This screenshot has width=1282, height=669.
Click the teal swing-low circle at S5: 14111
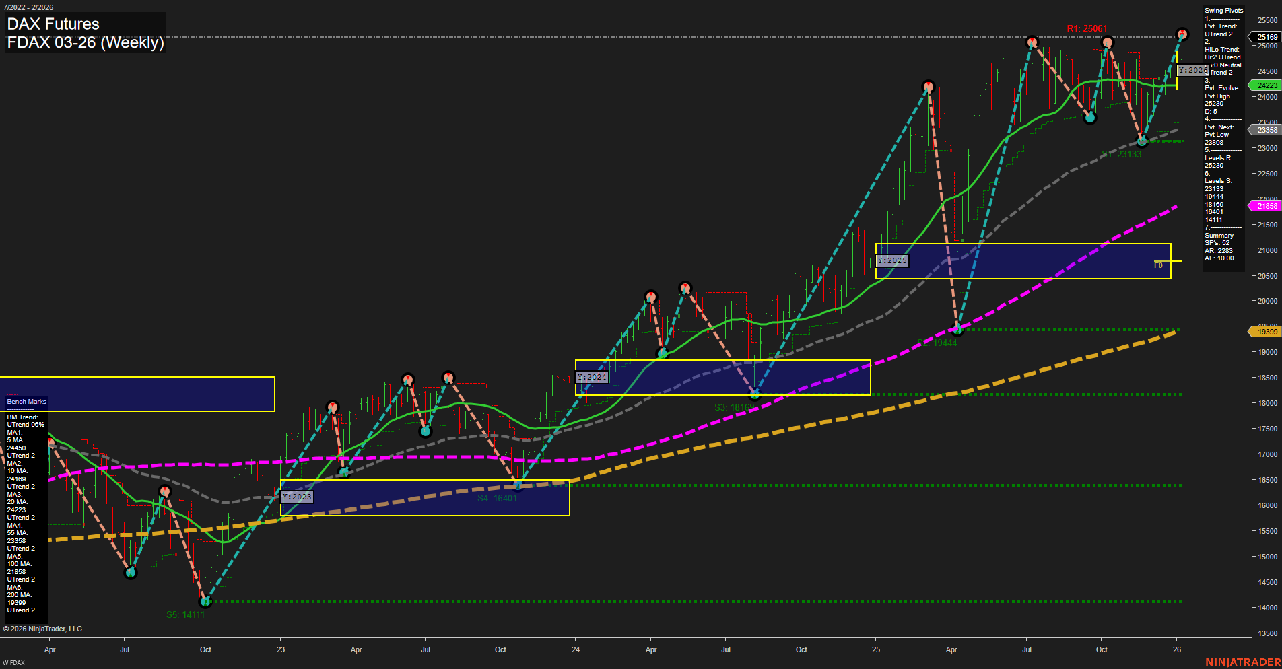tap(206, 602)
